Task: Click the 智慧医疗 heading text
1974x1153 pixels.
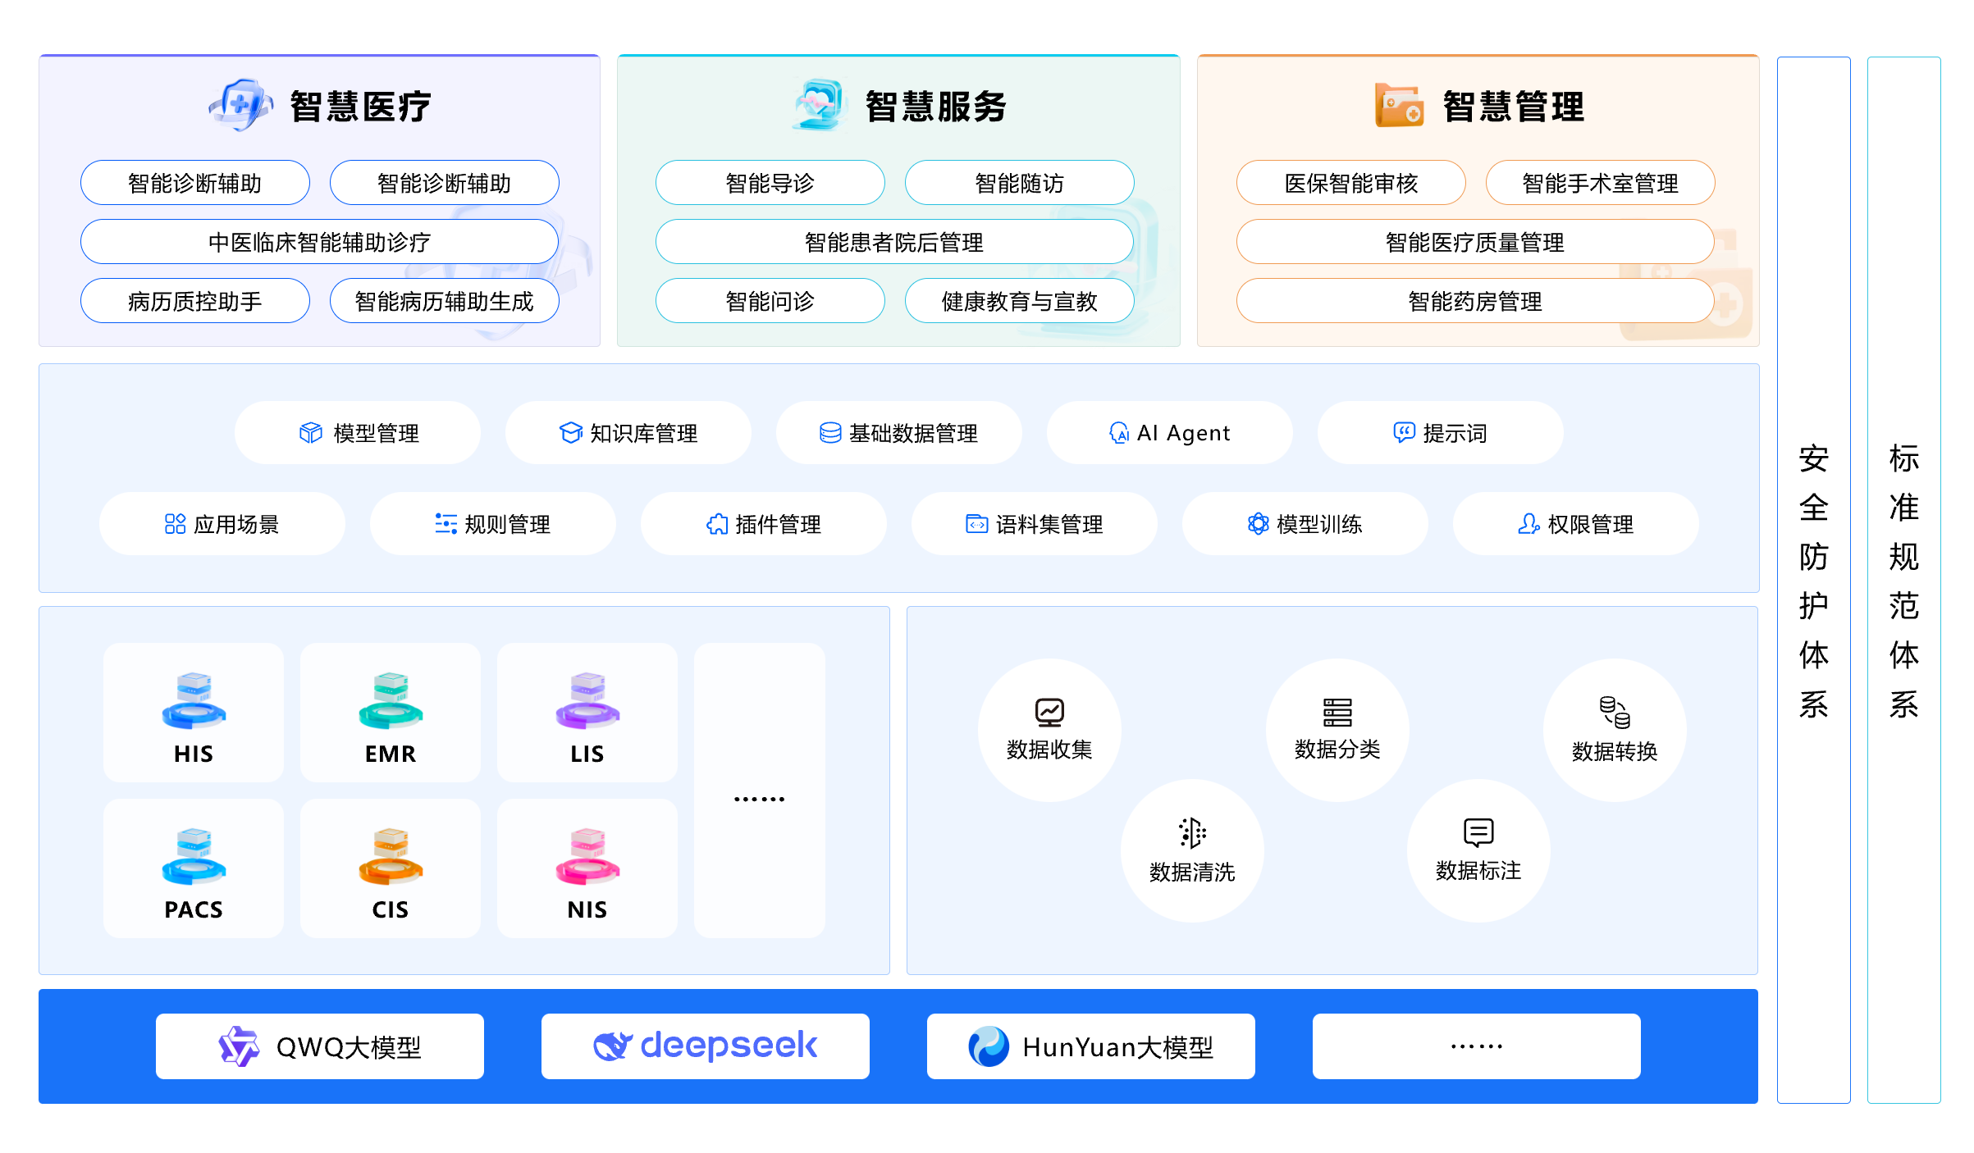Action: click(x=360, y=107)
